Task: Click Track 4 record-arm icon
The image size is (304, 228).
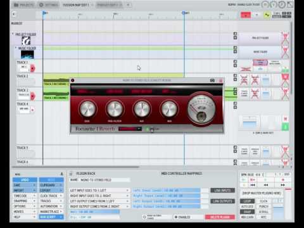Action: click(x=32, y=110)
